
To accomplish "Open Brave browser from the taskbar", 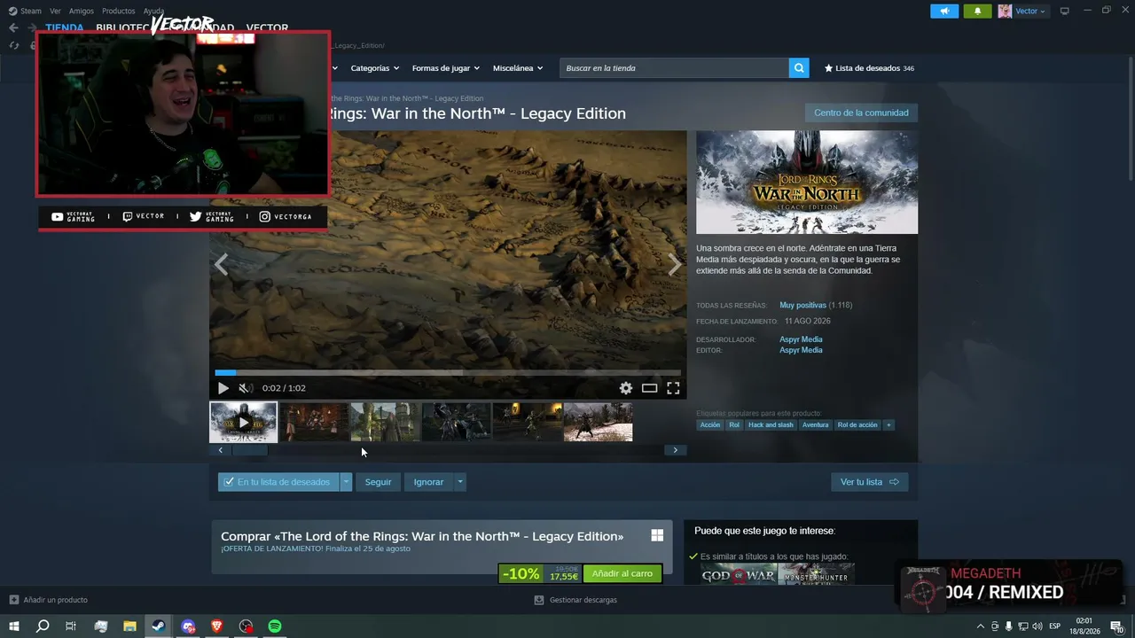I will 217,626.
